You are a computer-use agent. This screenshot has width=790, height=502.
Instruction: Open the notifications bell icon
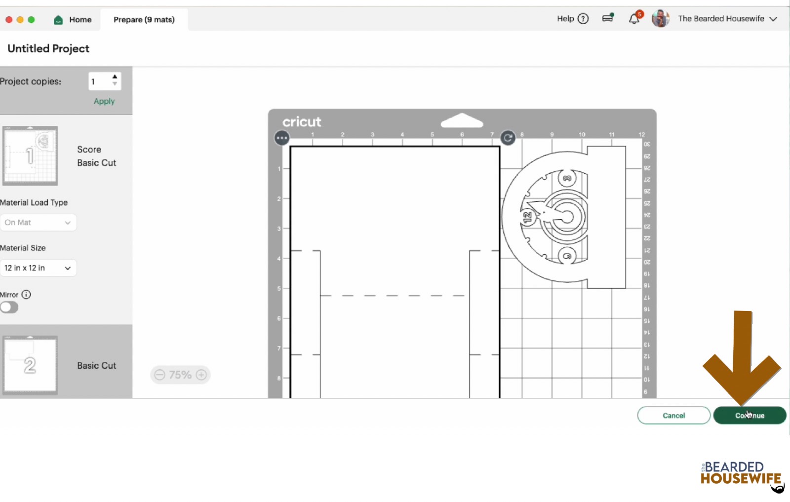point(634,19)
